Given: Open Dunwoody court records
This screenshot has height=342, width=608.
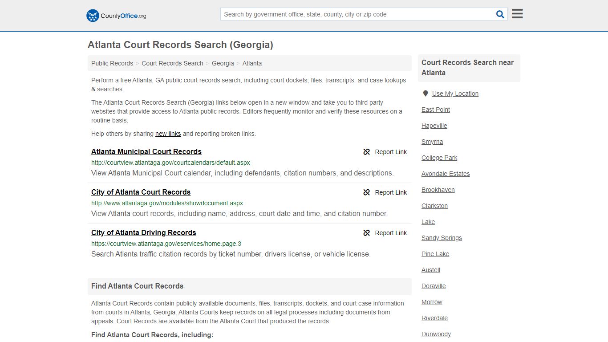Looking at the screenshot, I should pos(436,334).
